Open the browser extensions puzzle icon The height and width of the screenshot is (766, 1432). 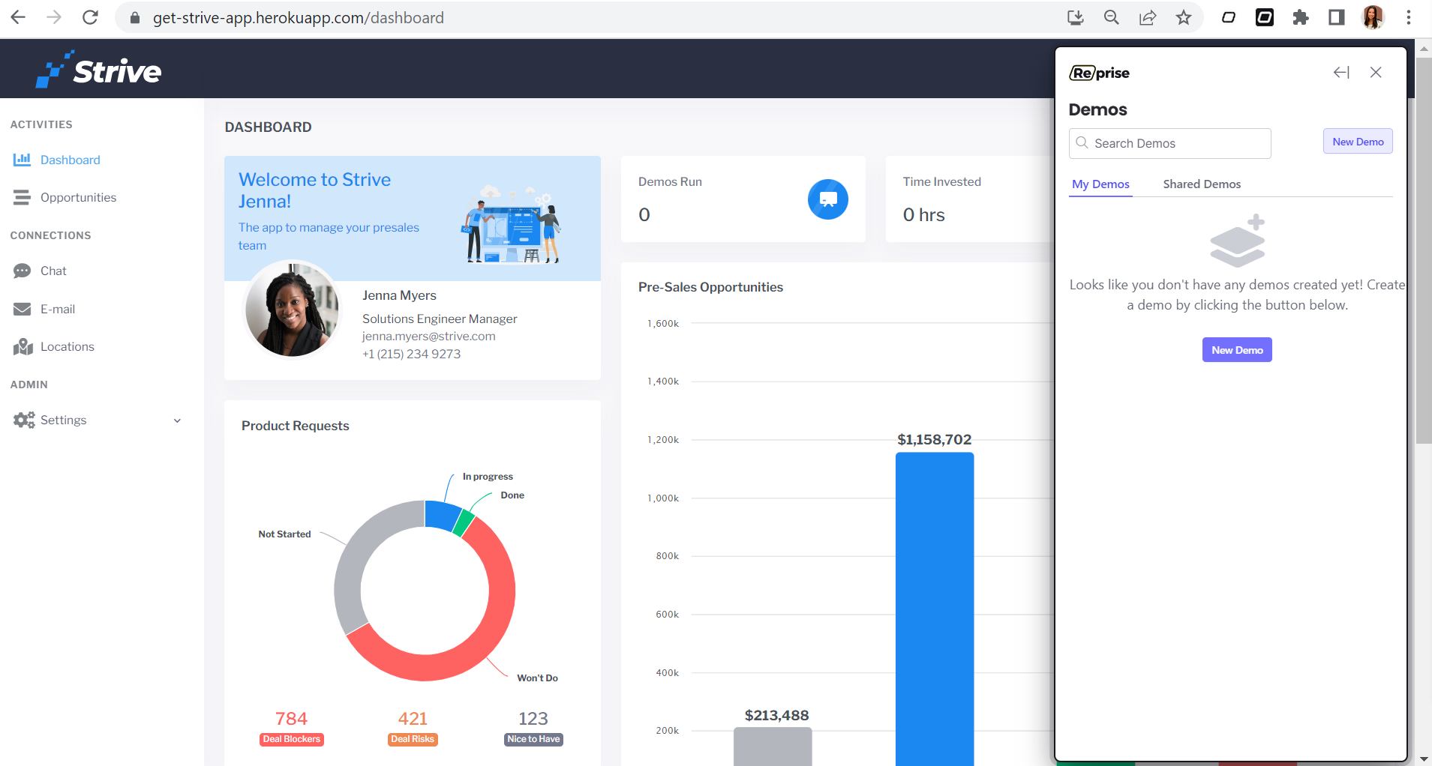pyautogui.click(x=1301, y=17)
